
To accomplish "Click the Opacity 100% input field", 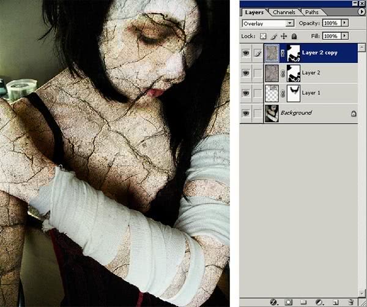I will pos(332,23).
